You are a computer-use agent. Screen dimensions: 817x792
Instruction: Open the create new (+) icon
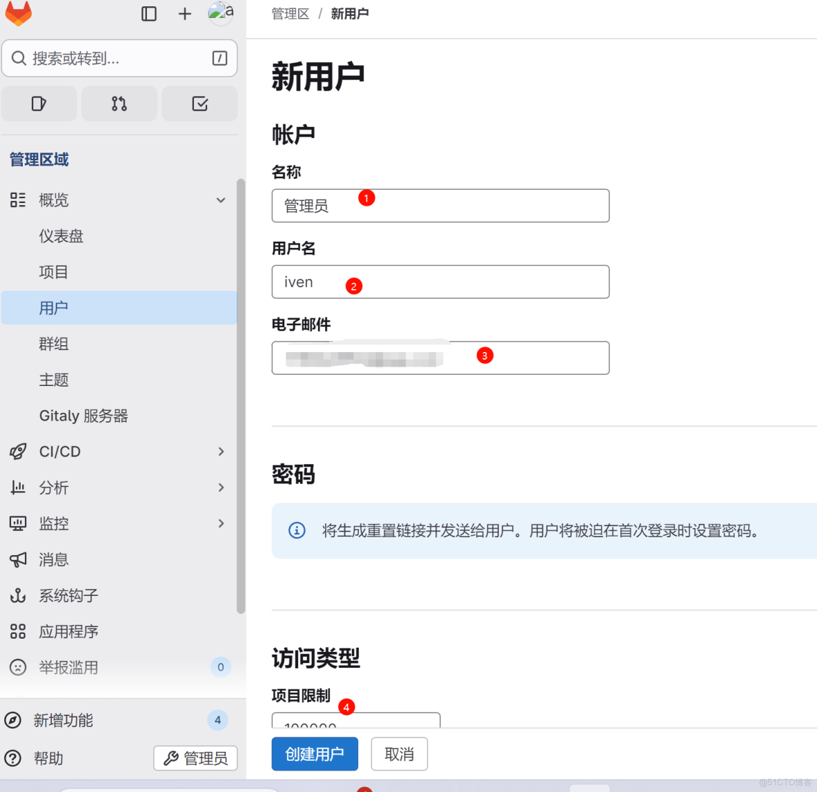click(184, 13)
